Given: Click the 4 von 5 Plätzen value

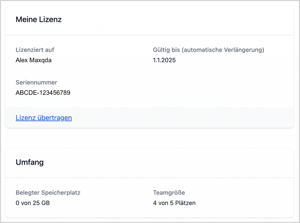Looking at the screenshot, I should 174,203.
